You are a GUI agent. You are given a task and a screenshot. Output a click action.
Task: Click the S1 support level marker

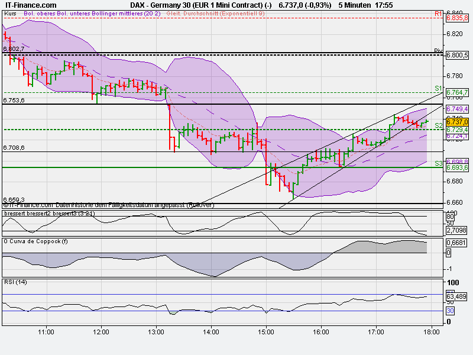click(436, 89)
